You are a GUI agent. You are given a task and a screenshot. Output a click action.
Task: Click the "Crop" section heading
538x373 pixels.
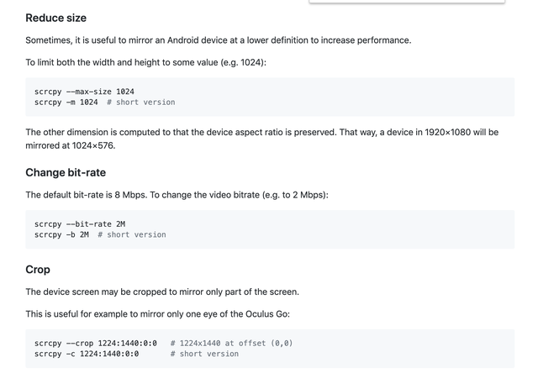click(38, 270)
